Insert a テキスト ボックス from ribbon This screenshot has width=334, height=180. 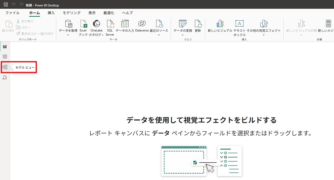click(240, 28)
